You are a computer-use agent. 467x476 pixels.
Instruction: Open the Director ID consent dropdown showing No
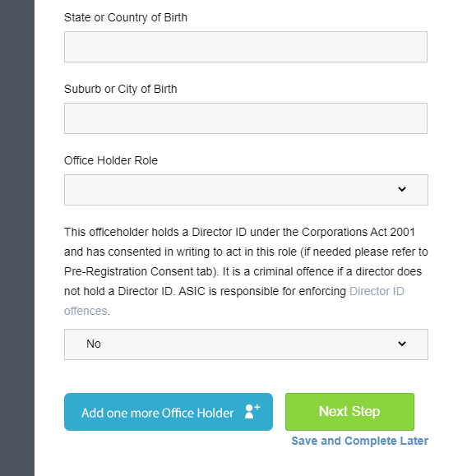(x=246, y=344)
